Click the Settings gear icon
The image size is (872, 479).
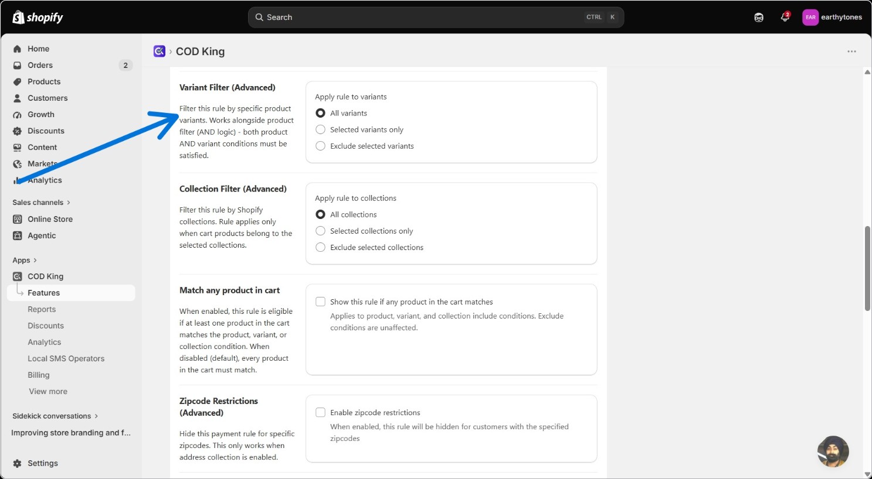click(x=18, y=463)
